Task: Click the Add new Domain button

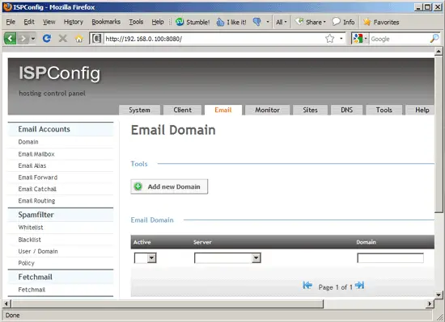Action: tap(169, 186)
